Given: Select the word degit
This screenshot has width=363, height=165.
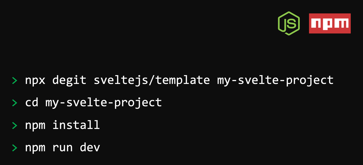Looking at the screenshot, I should (x=69, y=80).
